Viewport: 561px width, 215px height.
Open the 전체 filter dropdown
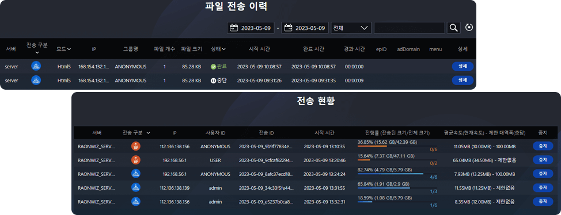(x=351, y=28)
